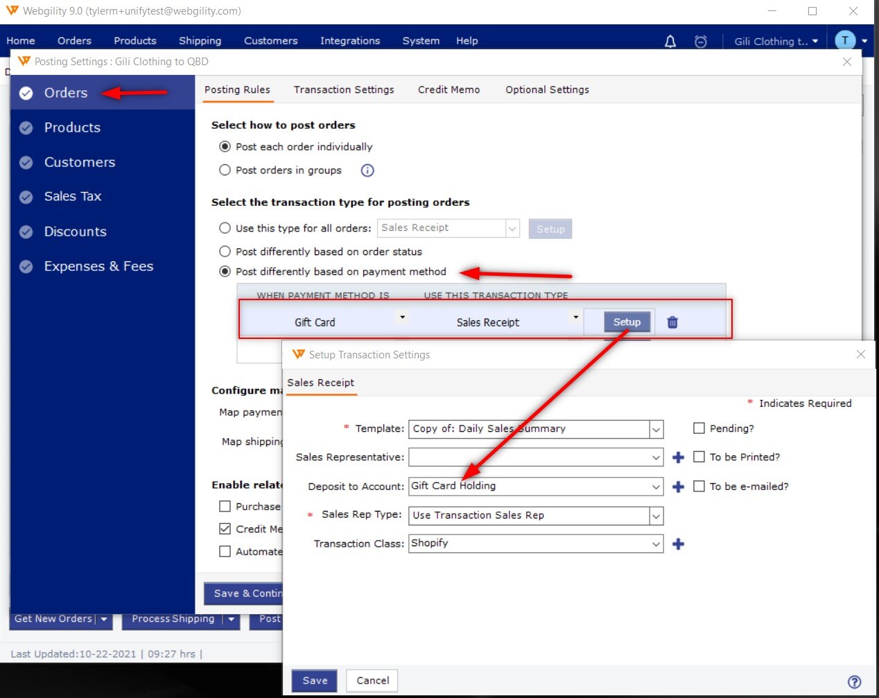Click the Save & Continue button

click(243, 593)
